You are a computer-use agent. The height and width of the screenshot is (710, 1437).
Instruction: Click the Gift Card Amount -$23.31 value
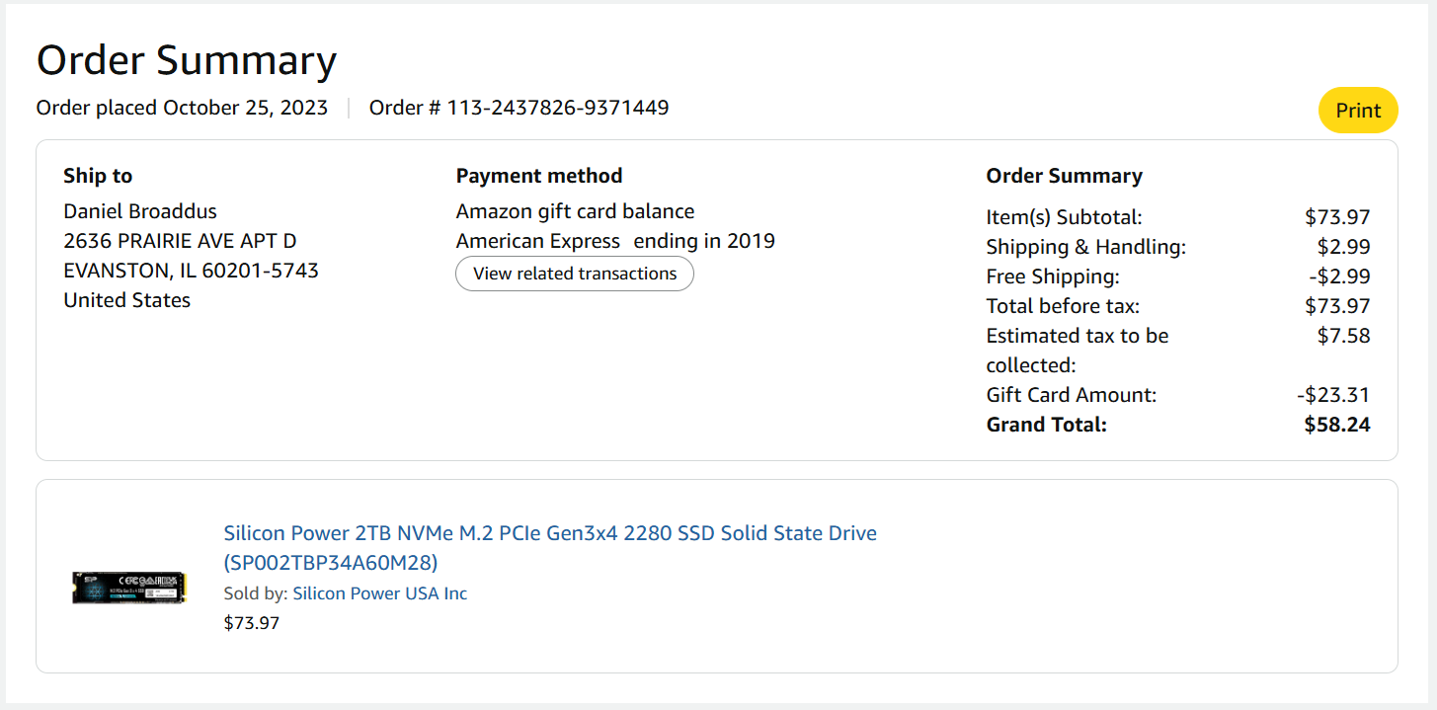click(1332, 395)
